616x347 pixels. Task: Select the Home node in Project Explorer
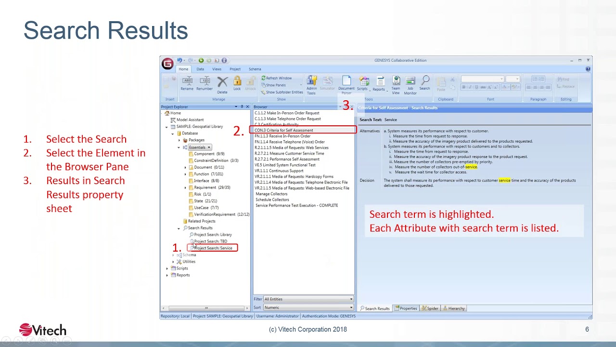click(173, 113)
